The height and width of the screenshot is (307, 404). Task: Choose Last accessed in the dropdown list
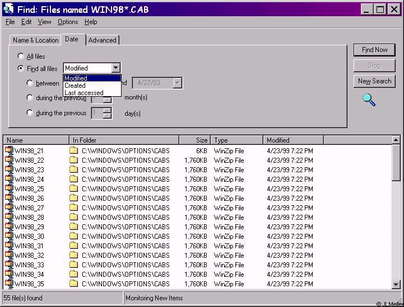(92, 93)
